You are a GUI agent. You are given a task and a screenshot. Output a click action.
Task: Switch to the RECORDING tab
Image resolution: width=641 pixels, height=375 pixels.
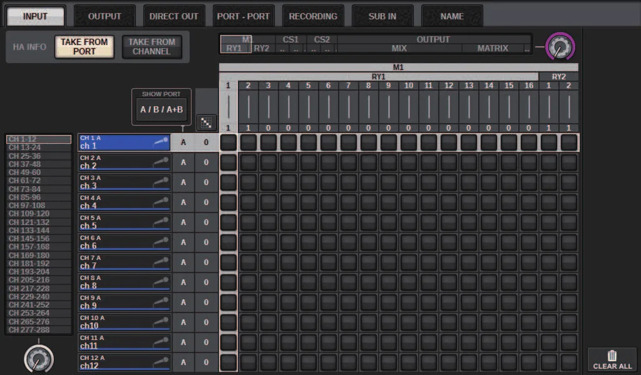tap(313, 16)
